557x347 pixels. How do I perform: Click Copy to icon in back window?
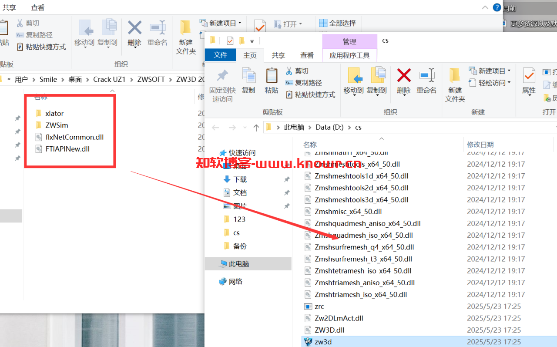(108, 28)
